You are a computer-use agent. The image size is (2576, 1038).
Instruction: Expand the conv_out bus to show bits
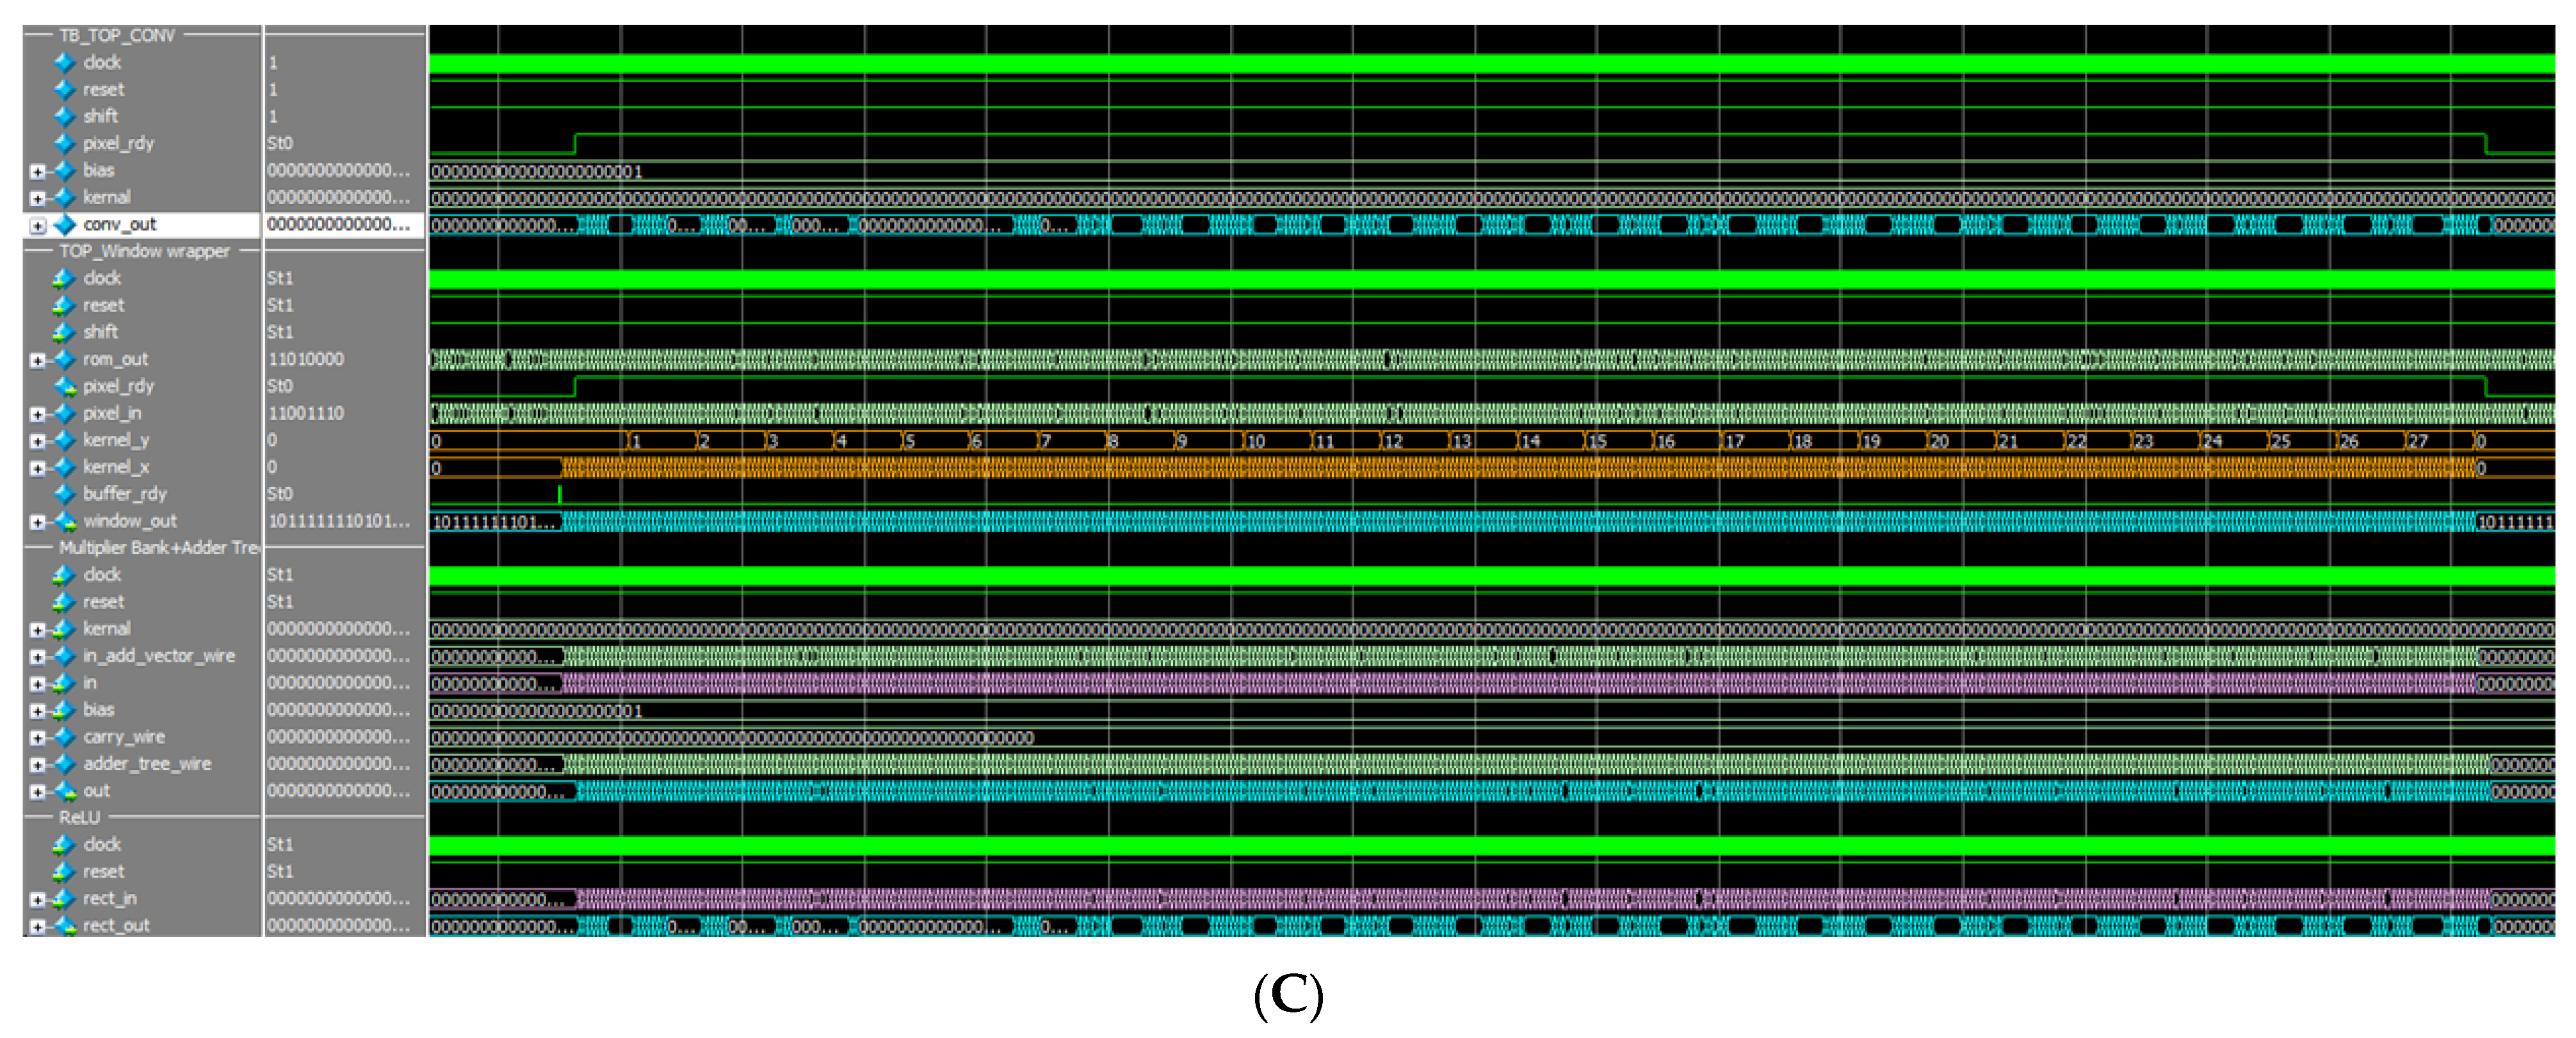tap(38, 224)
